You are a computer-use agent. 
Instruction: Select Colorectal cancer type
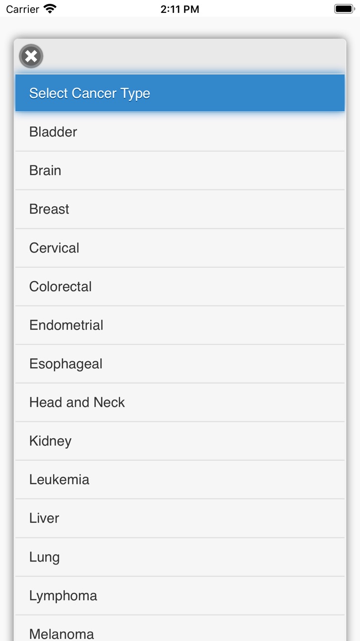(180, 287)
